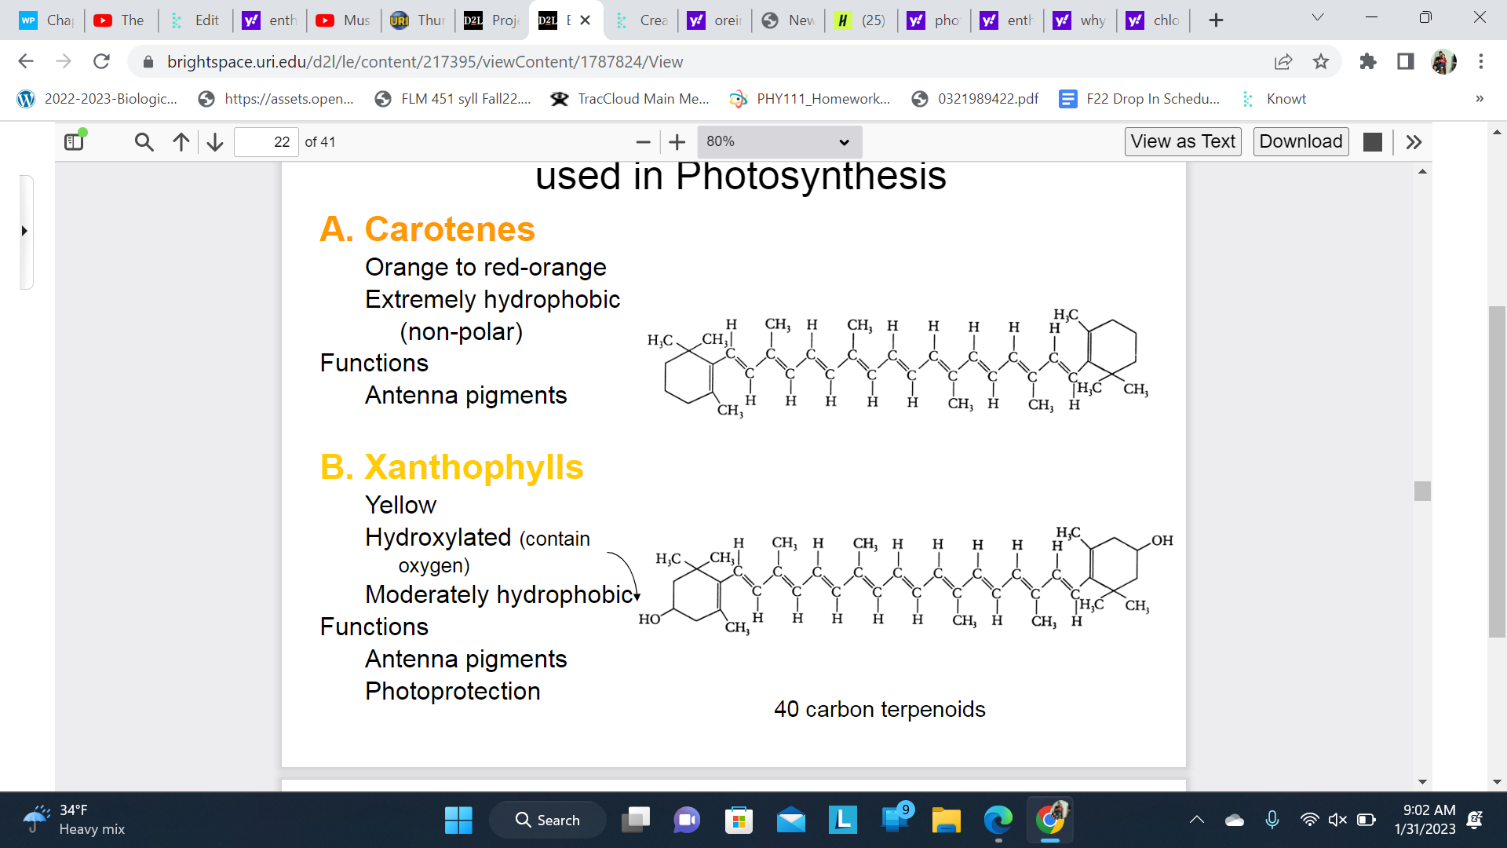This screenshot has width=1507, height=848.
Task: Open https://assets.open... bookmark
Action: [276, 99]
